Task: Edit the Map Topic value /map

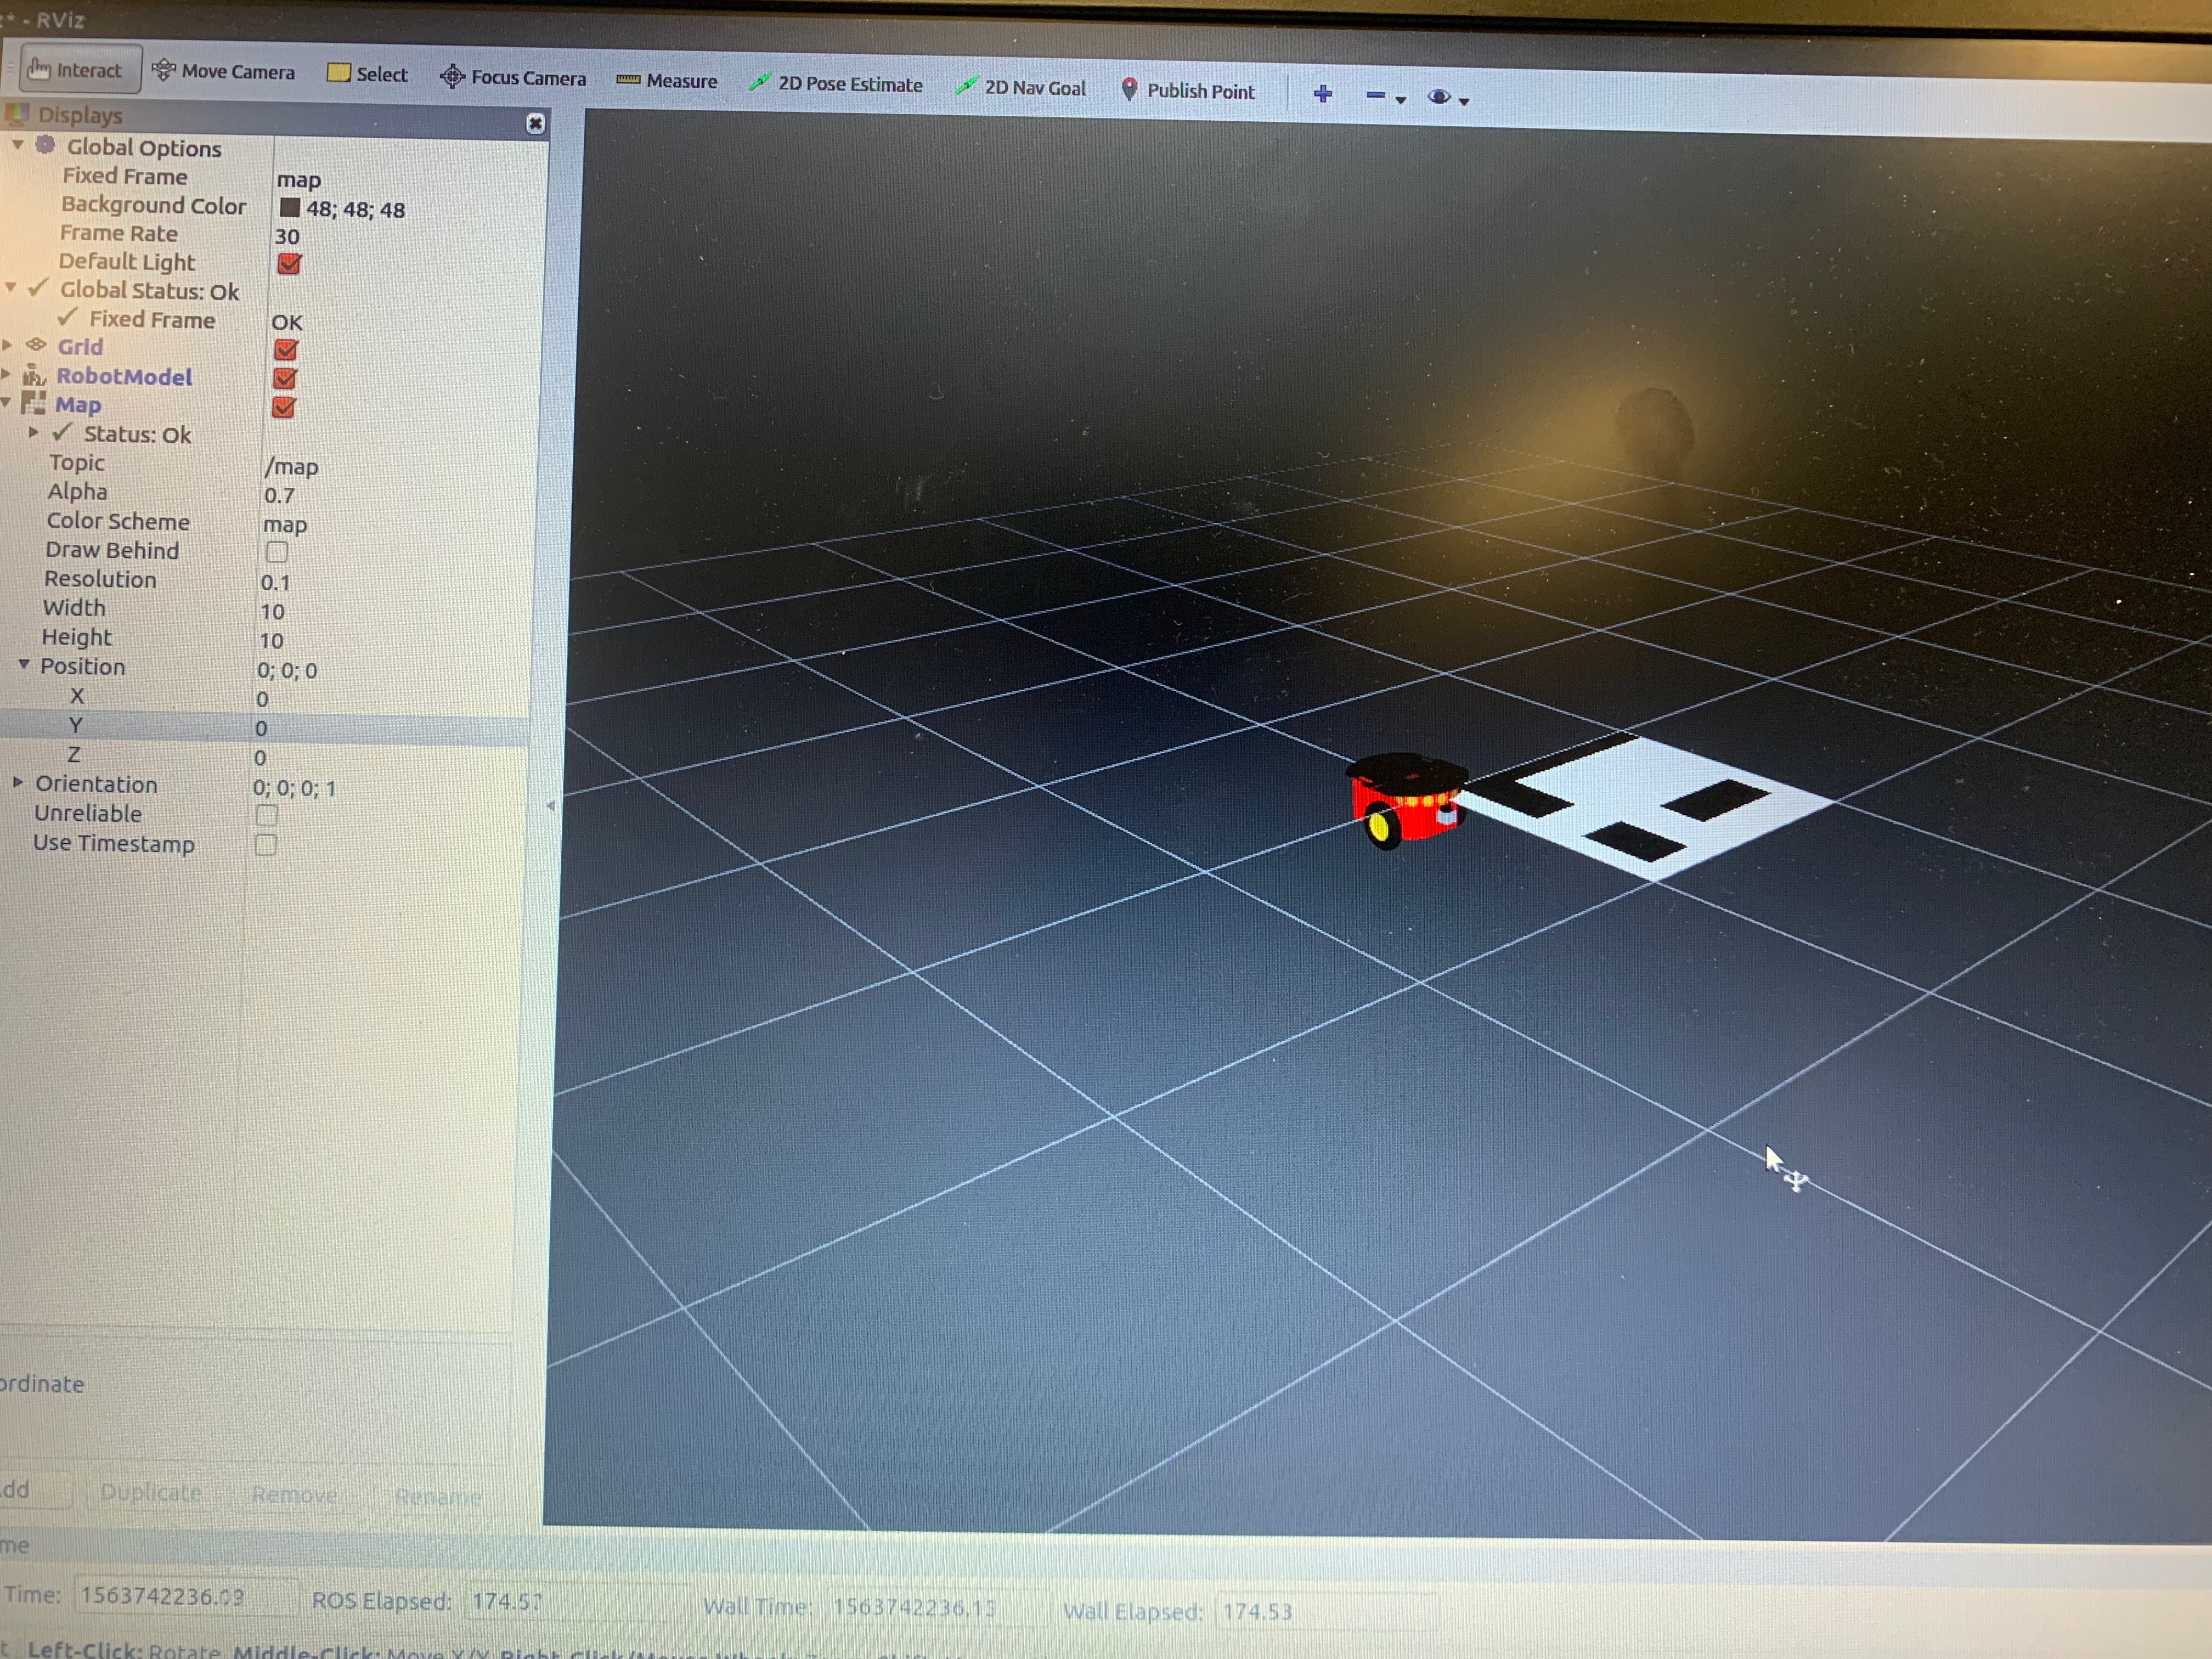Action: 291,466
